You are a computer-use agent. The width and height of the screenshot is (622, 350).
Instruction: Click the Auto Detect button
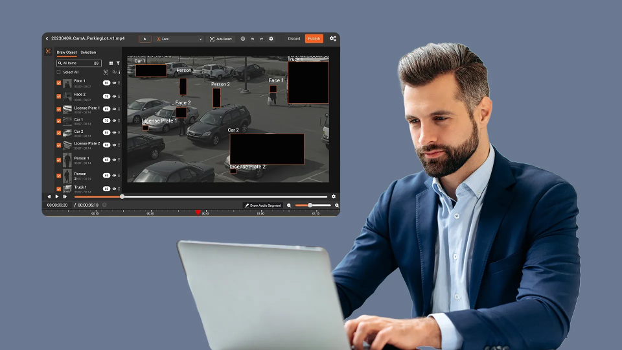(221, 39)
